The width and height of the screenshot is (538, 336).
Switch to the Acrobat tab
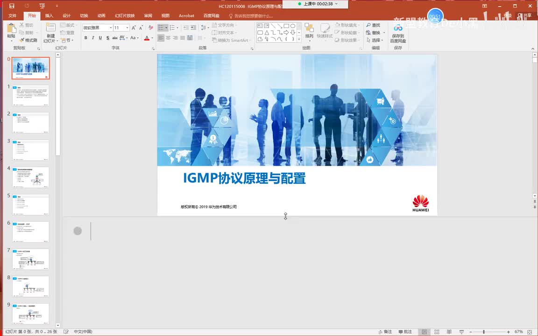click(186, 16)
